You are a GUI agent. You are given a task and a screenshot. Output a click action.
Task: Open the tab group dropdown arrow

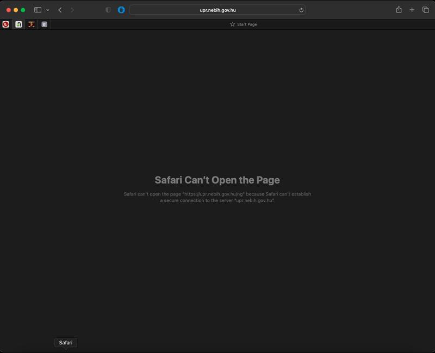pos(48,10)
